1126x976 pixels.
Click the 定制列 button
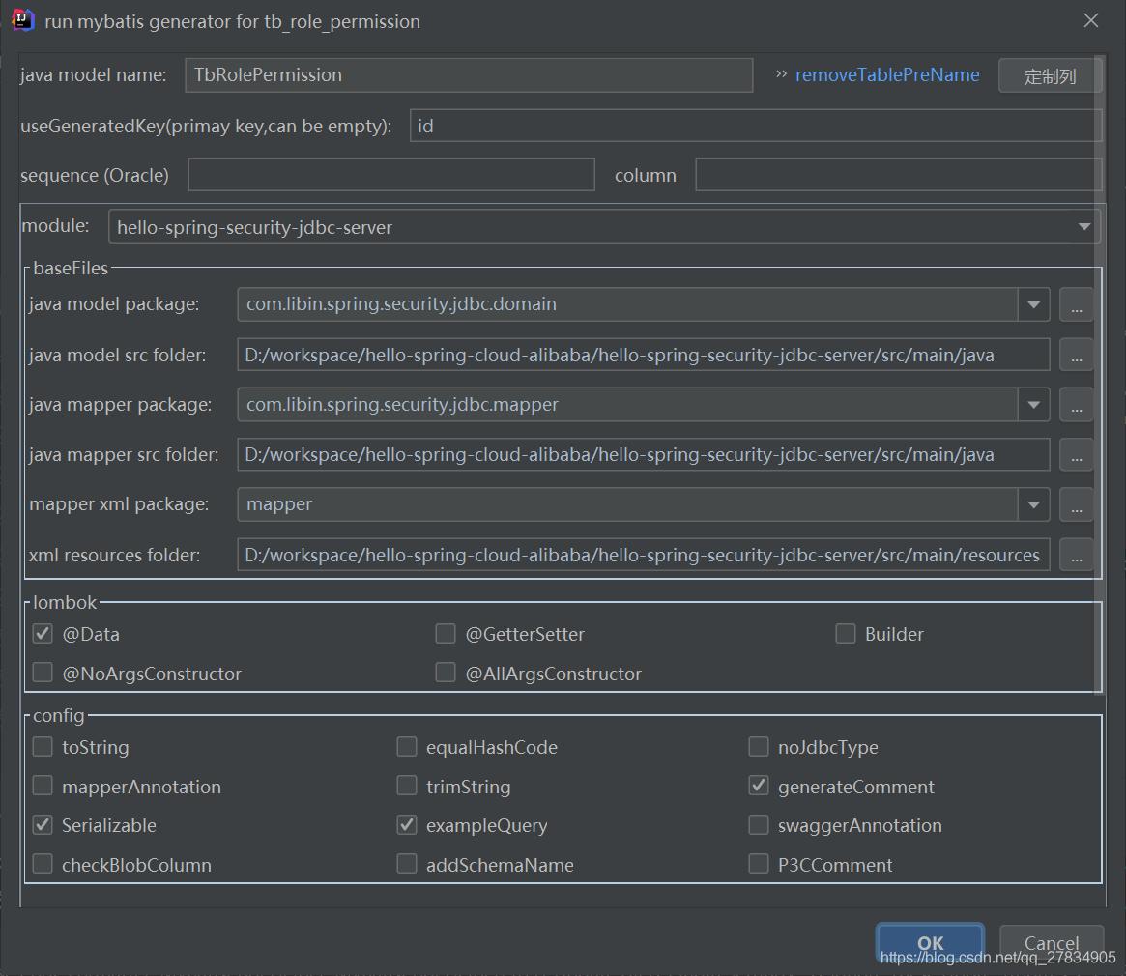pyautogui.click(x=1050, y=76)
